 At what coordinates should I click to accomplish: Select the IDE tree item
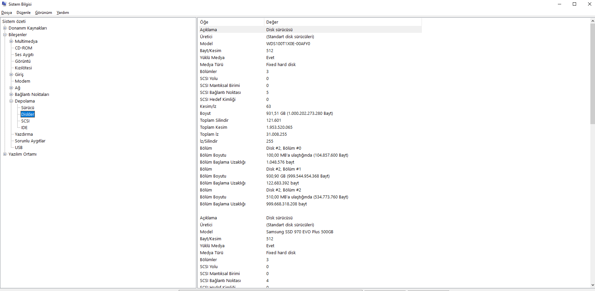[25, 128]
